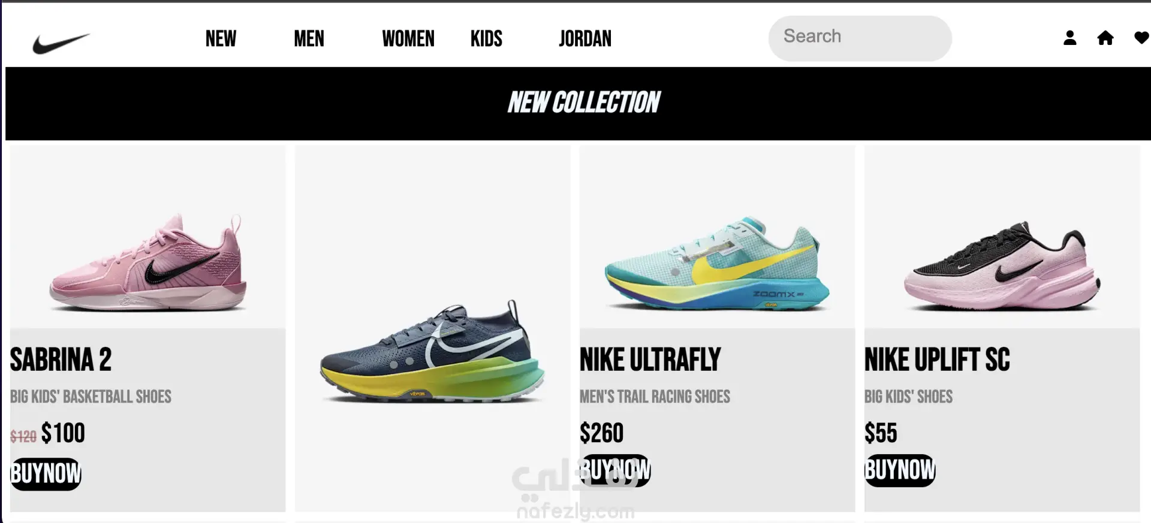Open the WOMEN section

[x=408, y=39]
